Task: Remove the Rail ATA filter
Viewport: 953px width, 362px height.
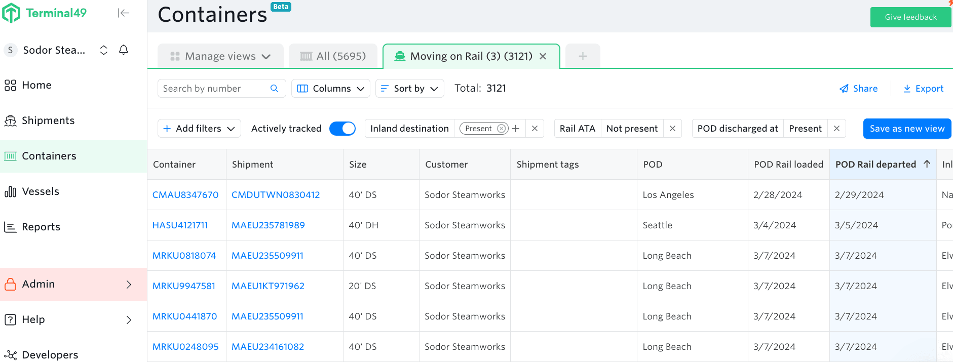Action: [672, 129]
